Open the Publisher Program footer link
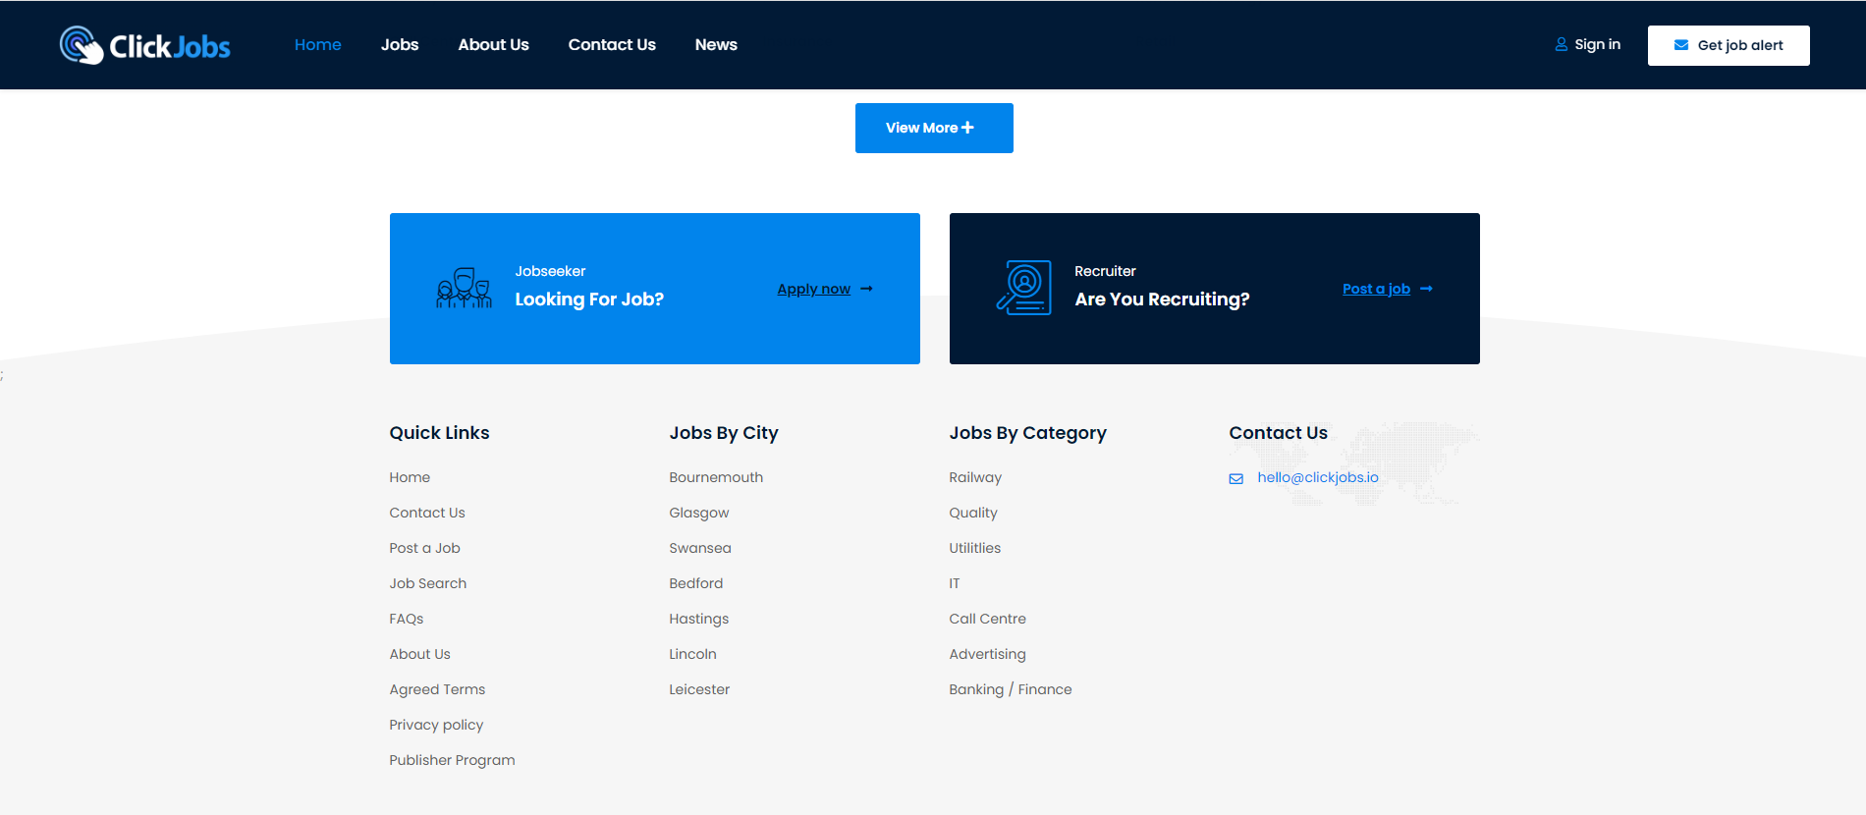1866x815 pixels. pyautogui.click(x=452, y=760)
